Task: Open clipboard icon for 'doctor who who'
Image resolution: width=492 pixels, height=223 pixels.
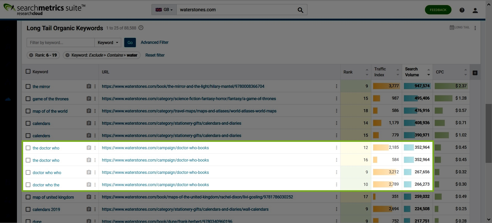Action: tap(89, 172)
